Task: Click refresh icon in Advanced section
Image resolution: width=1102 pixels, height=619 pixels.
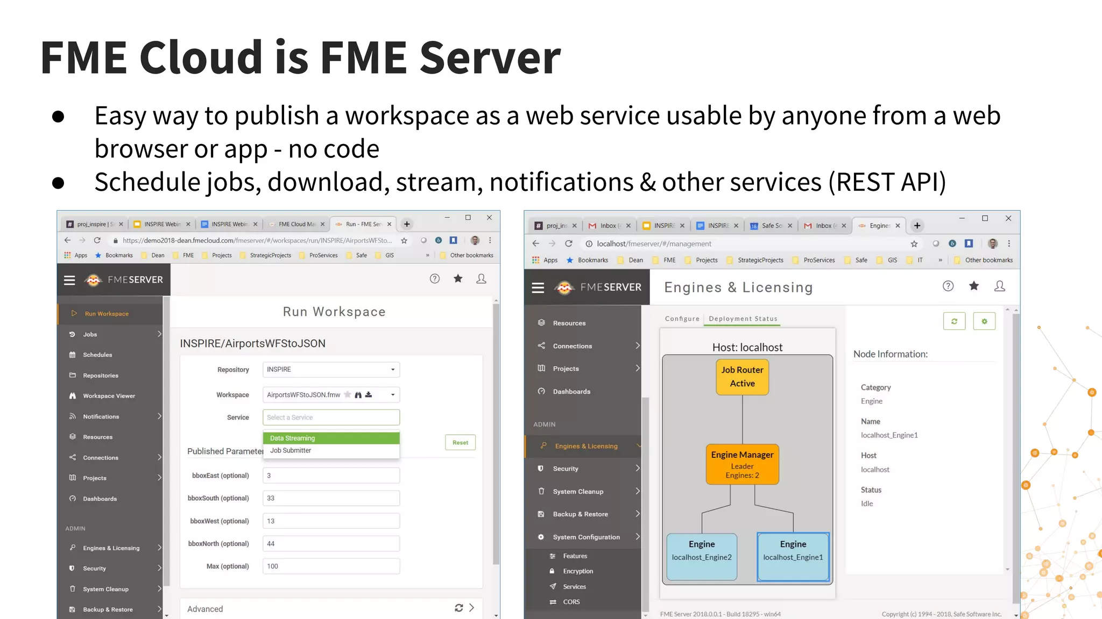Action: pyautogui.click(x=458, y=608)
